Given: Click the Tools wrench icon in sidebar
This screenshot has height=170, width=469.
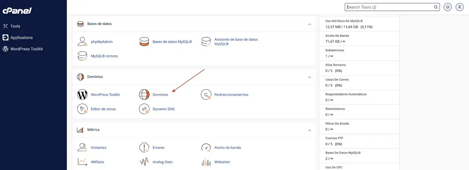Looking at the screenshot, I should coord(5,26).
